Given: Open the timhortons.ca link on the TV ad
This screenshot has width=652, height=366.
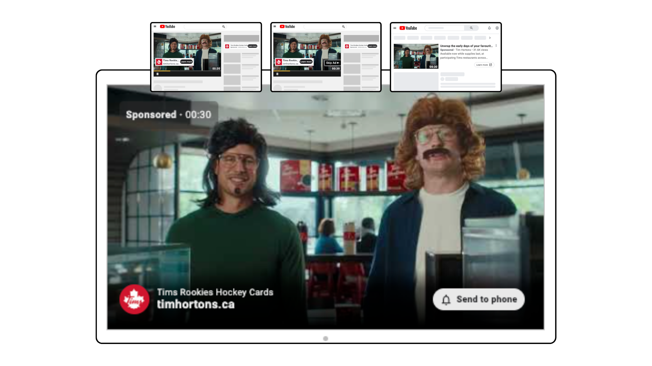Looking at the screenshot, I should click(x=196, y=304).
